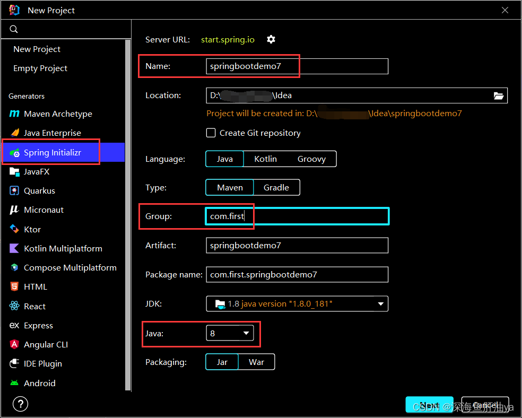Click the Artifact input field
522x418 pixels.
[x=297, y=245]
